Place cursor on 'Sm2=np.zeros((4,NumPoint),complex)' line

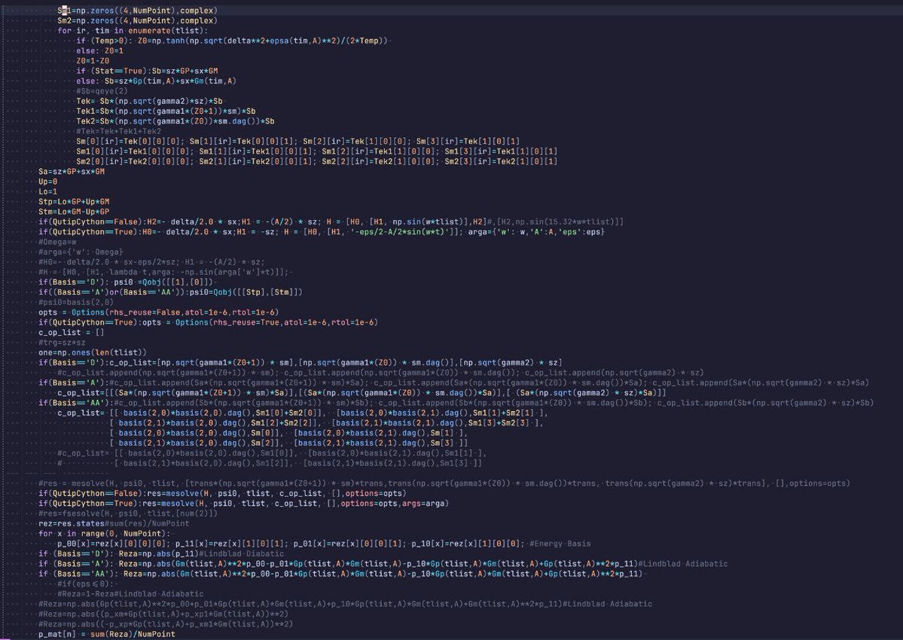pos(137,21)
